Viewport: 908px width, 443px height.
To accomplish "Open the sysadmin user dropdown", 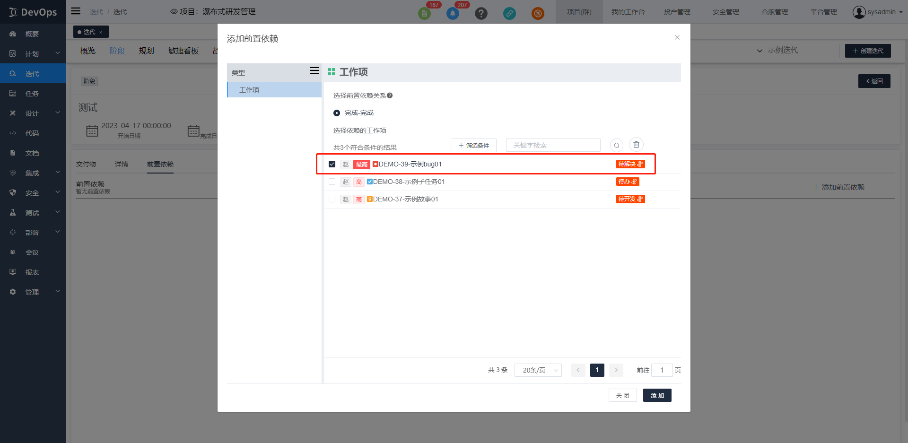I will pyautogui.click(x=877, y=12).
